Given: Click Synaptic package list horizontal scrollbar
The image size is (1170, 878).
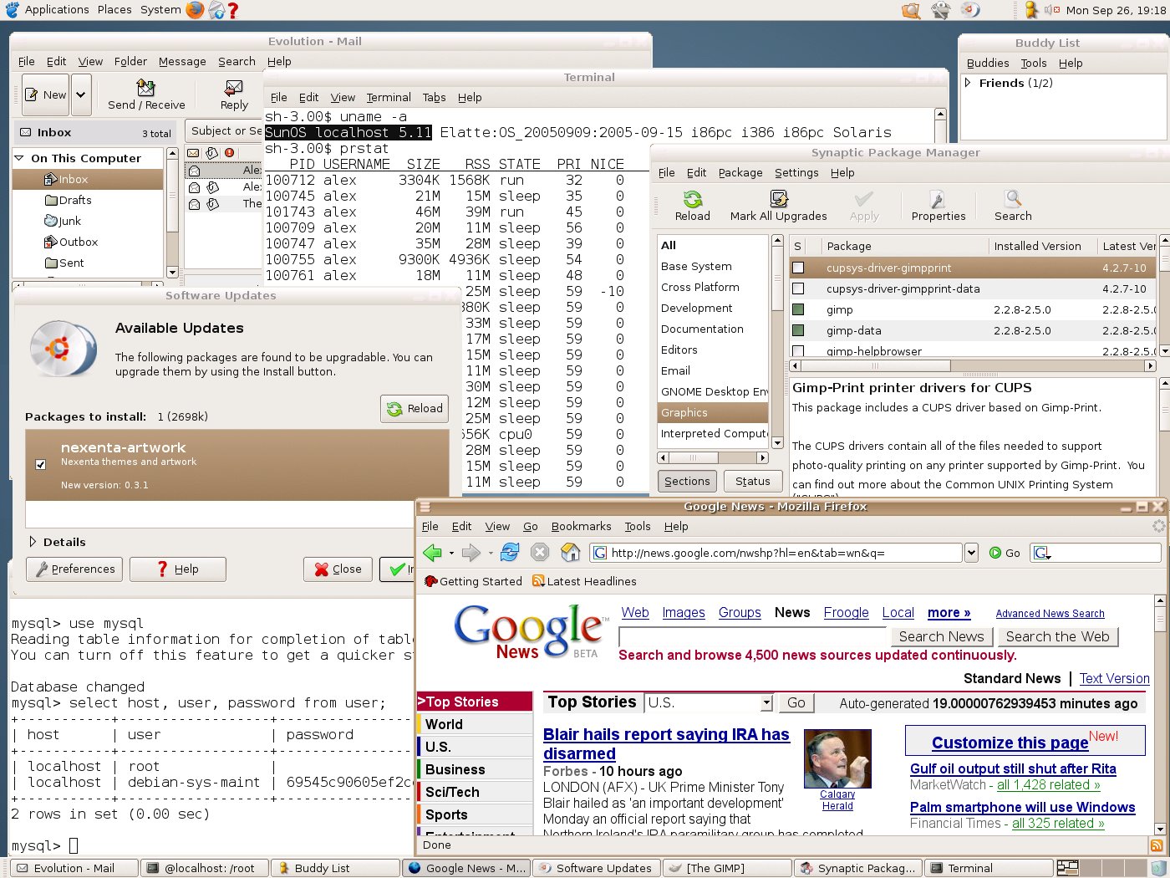Looking at the screenshot, I should point(973,365).
